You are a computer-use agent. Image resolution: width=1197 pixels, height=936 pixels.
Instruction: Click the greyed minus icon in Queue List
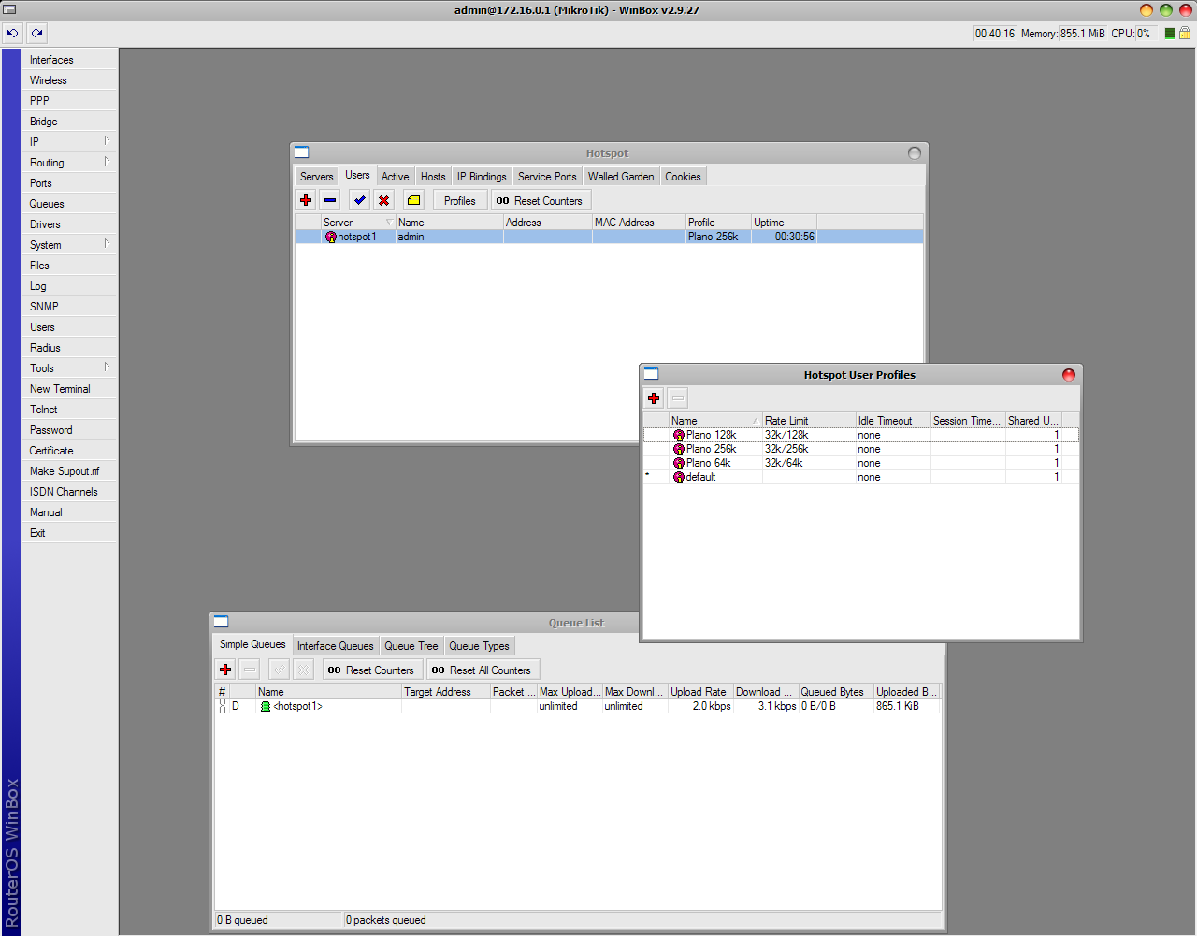(250, 670)
